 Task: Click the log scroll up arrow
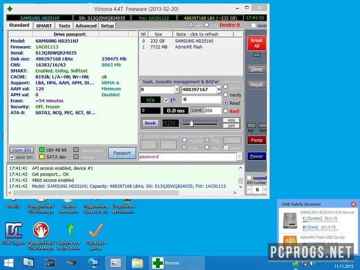(240, 168)
